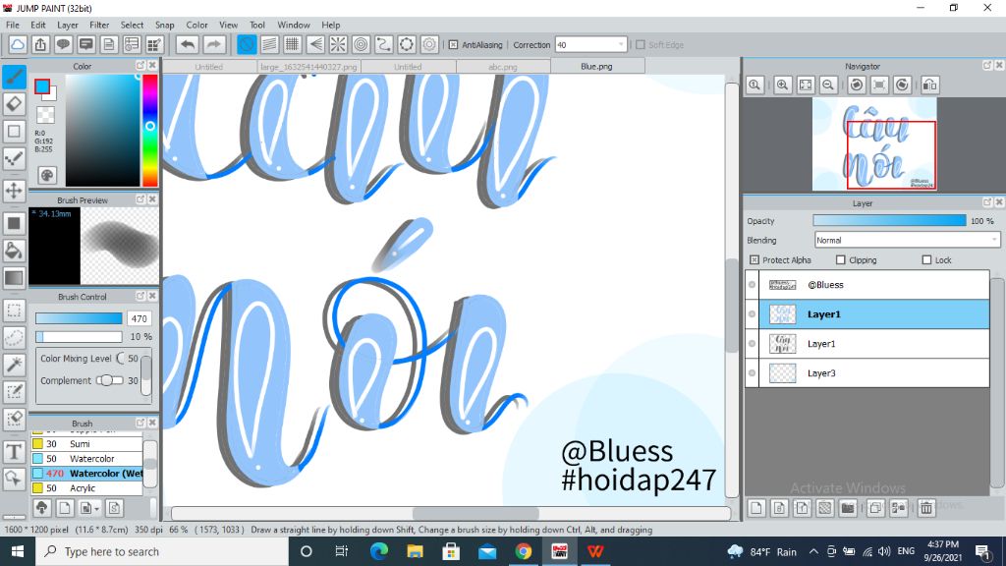The image size is (1006, 566).
Task: Toggle visibility of @Bluess layer
Action: click(x=752, y=284)
